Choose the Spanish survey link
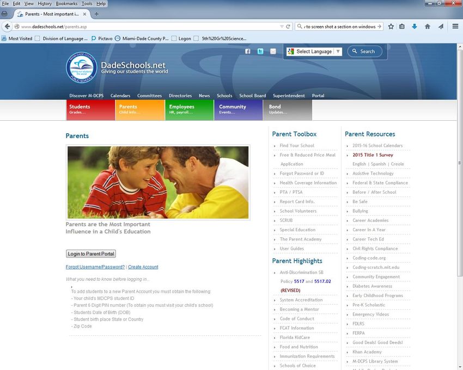 (378, 164)
